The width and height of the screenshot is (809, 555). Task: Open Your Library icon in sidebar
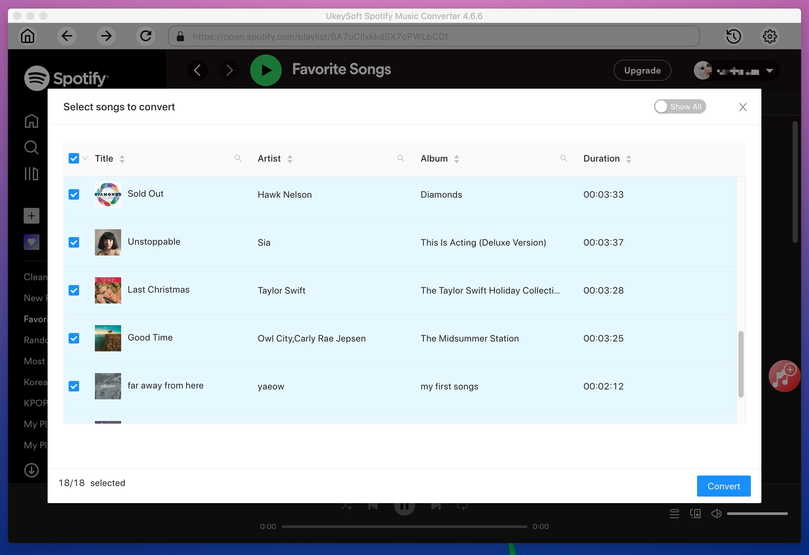pyautogui.click(x=31, y=173)
